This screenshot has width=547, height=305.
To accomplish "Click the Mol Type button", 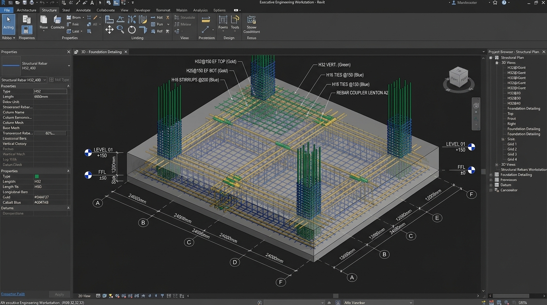I will click(59, 80).
